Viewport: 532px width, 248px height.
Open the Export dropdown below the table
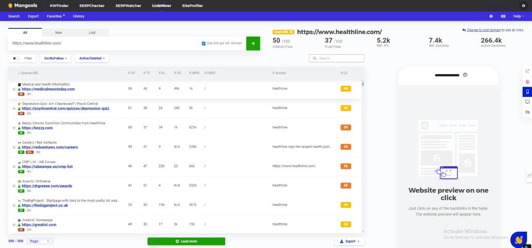[x=350, y=241]
